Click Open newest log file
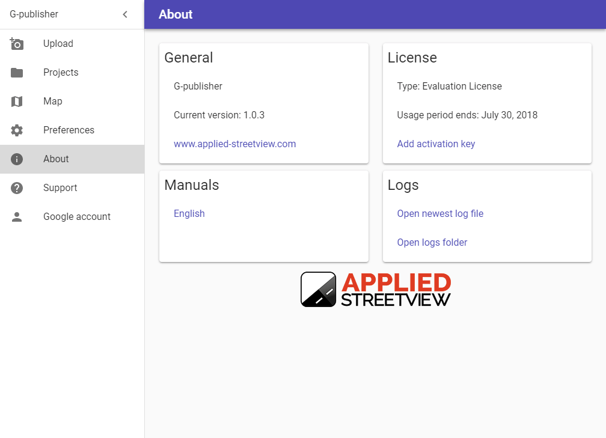This screenshot has height=438, width=606. [x=440, y=214]
